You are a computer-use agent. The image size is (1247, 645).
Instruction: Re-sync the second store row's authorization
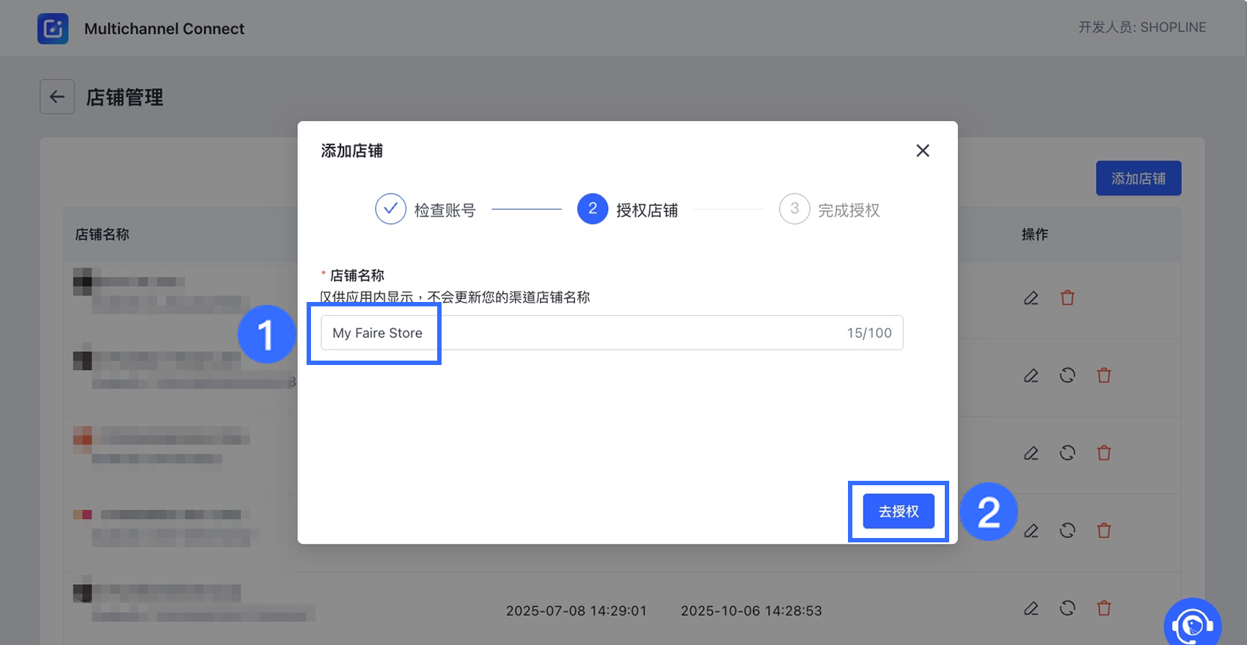coord(1067,375)
